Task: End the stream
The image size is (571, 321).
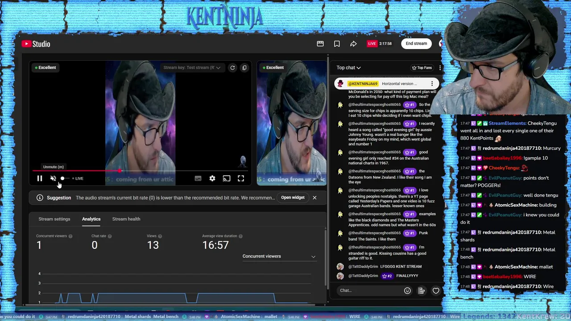Action: click(x=416, y=44)
